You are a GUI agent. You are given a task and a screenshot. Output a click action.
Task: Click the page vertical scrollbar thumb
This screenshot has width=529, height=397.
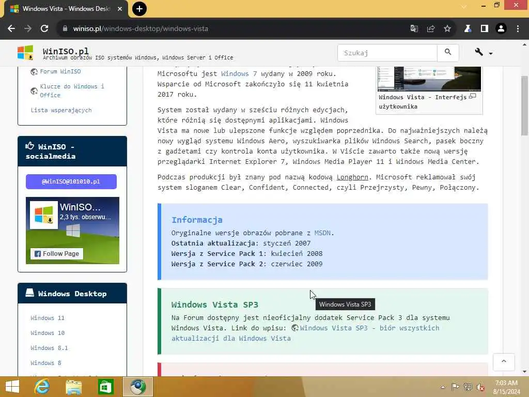[524, 105]
